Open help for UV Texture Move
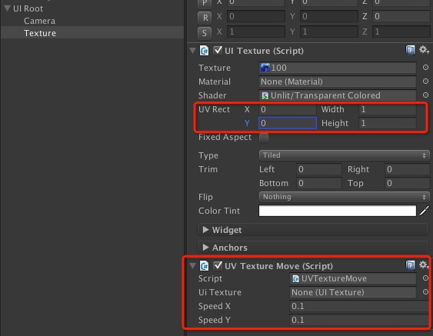 [x=410, y=265]
